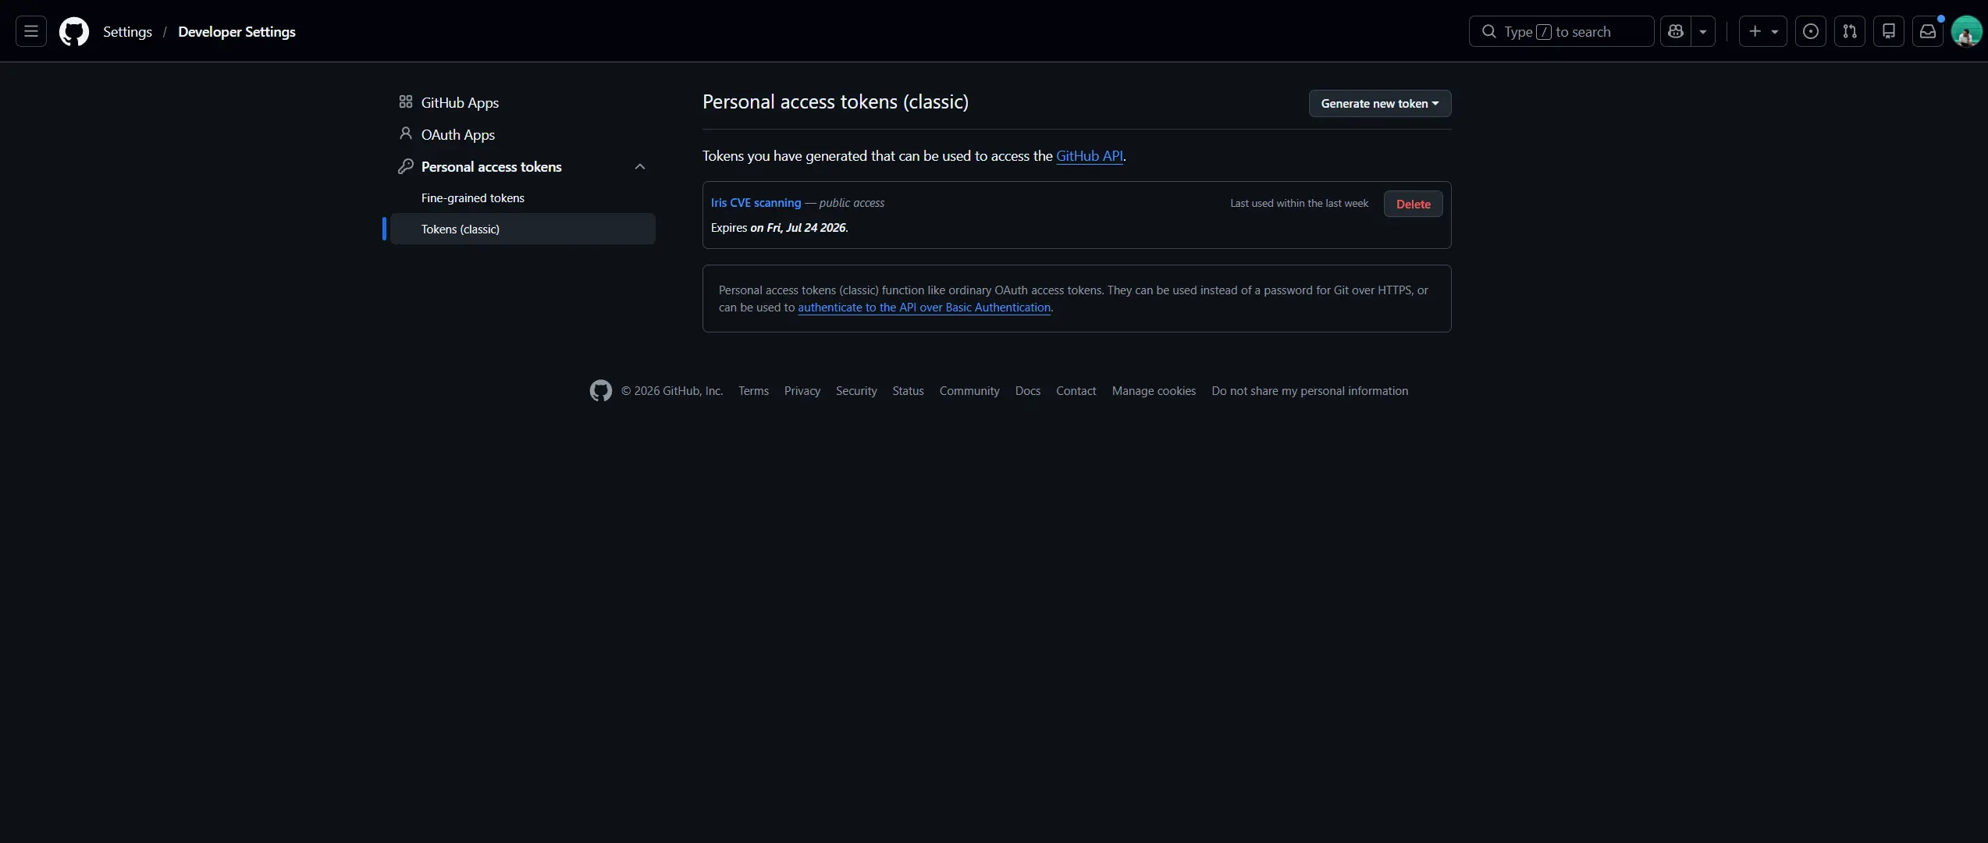Click the footer GitHub logo
The width and height of the screenshot is (1988, 843).
click(601, 390)
